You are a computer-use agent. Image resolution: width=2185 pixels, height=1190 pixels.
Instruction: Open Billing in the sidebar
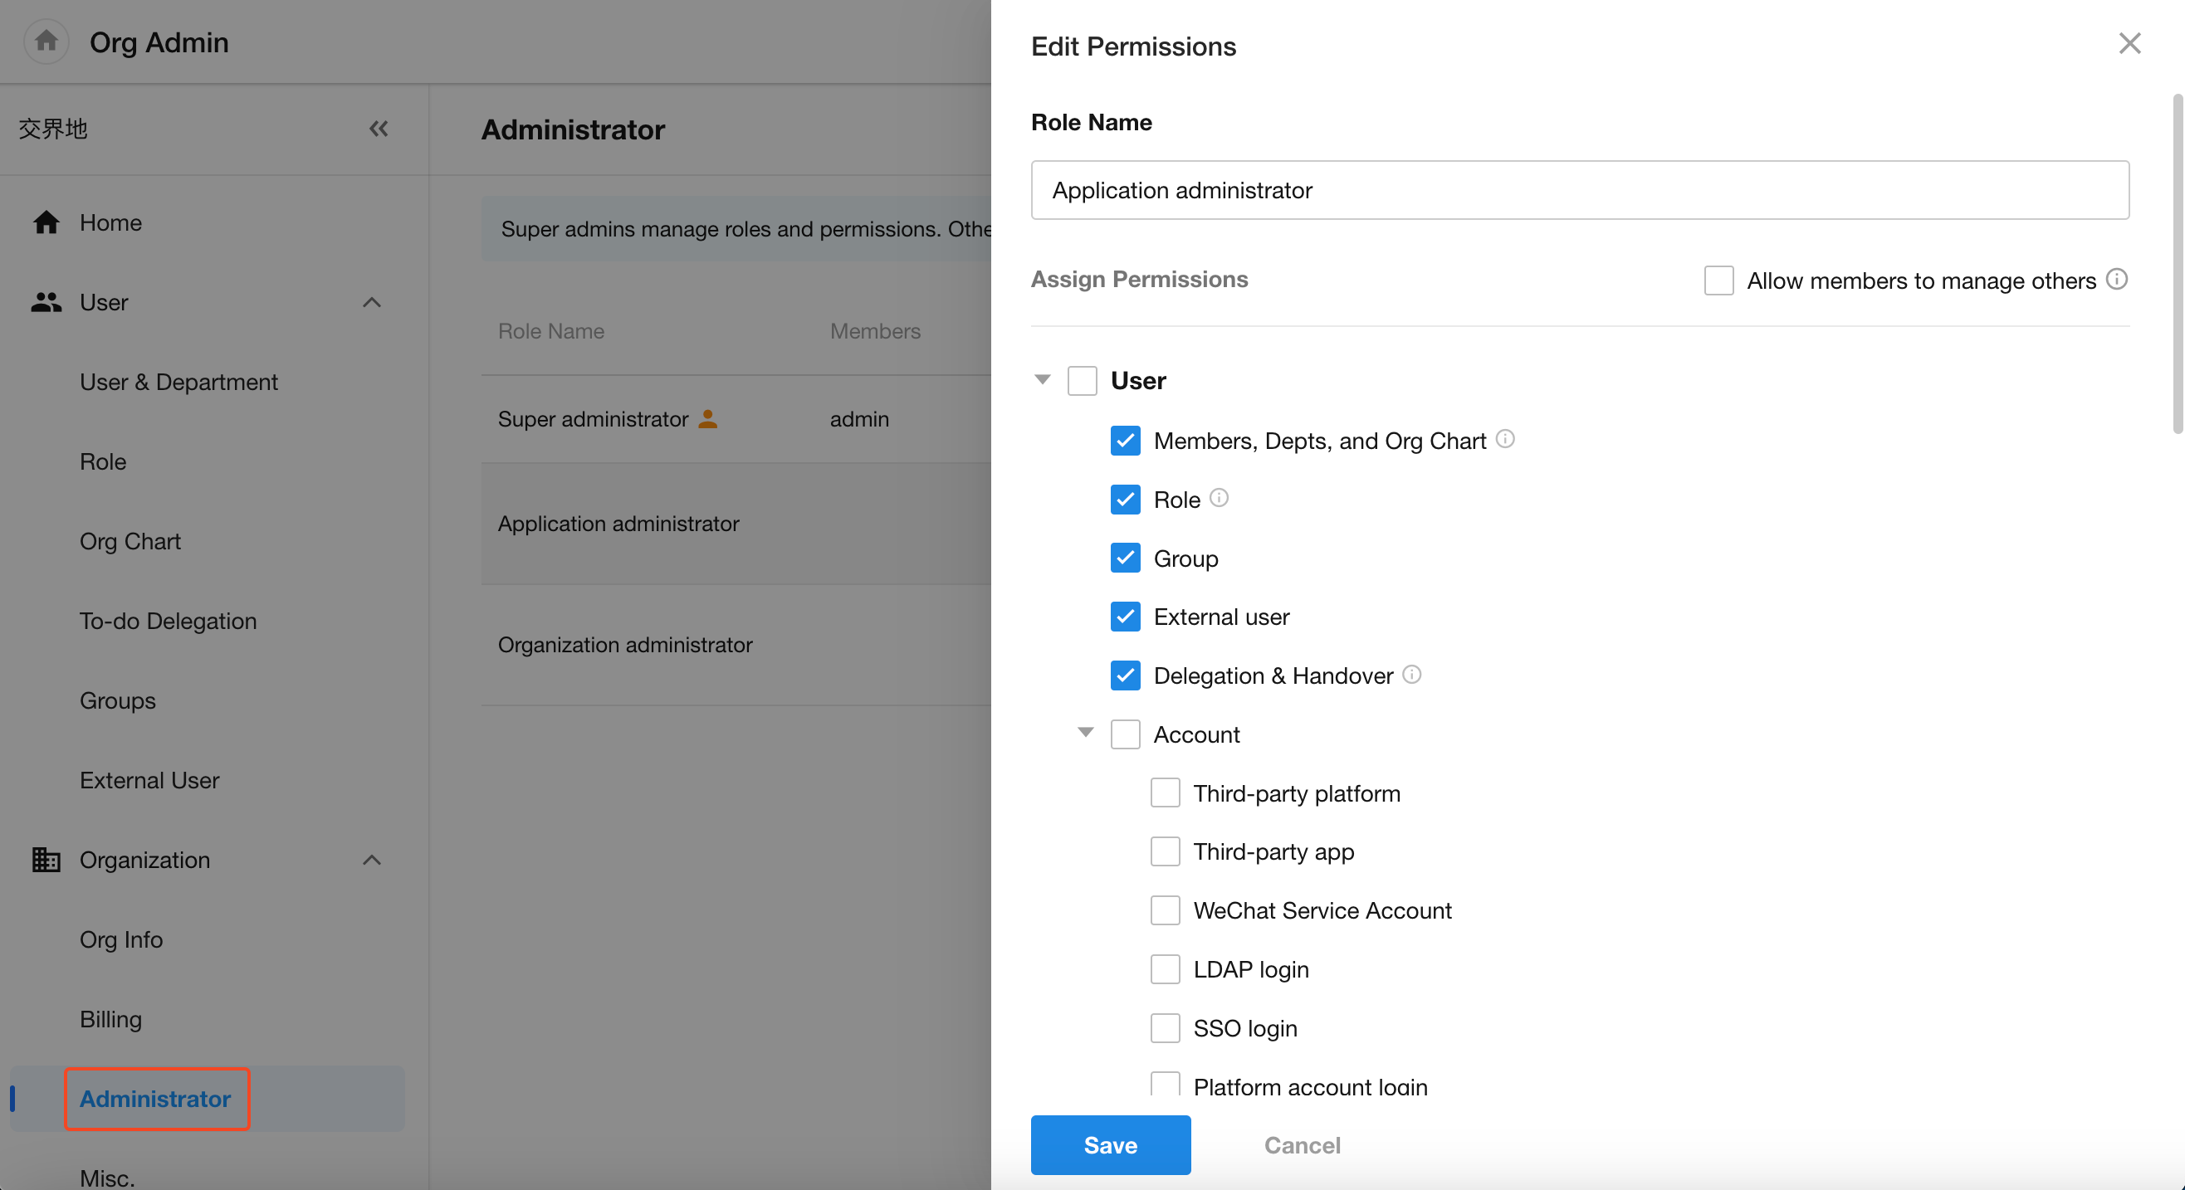(110, 1019)
